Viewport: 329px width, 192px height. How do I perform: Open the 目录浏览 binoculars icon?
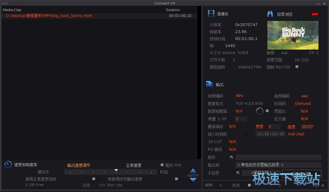pyautogui.click(x=270, y=14)
